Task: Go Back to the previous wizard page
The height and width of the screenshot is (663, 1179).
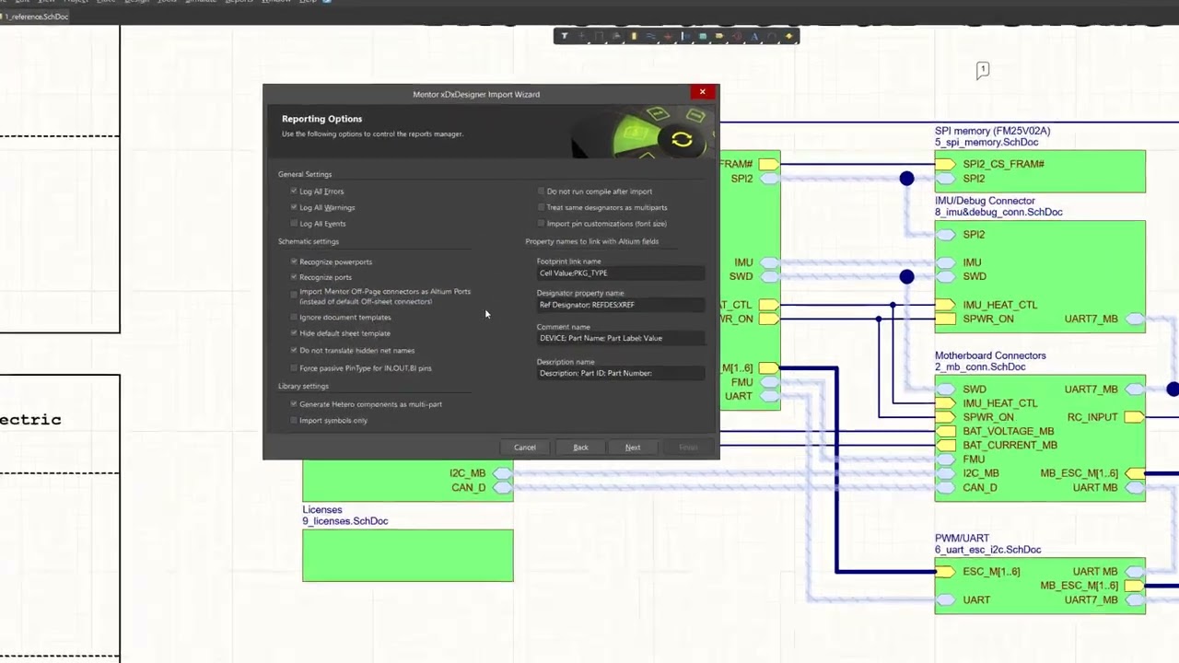Action: tap(580, 448)
